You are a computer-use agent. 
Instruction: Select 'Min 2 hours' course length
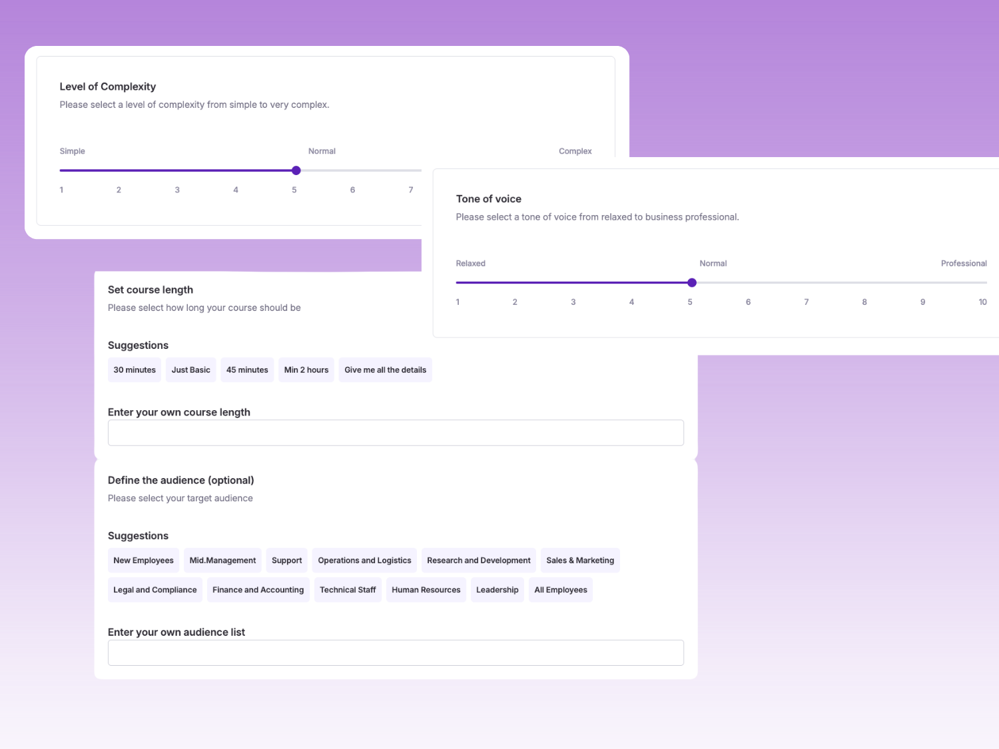(x=306, y=370)
